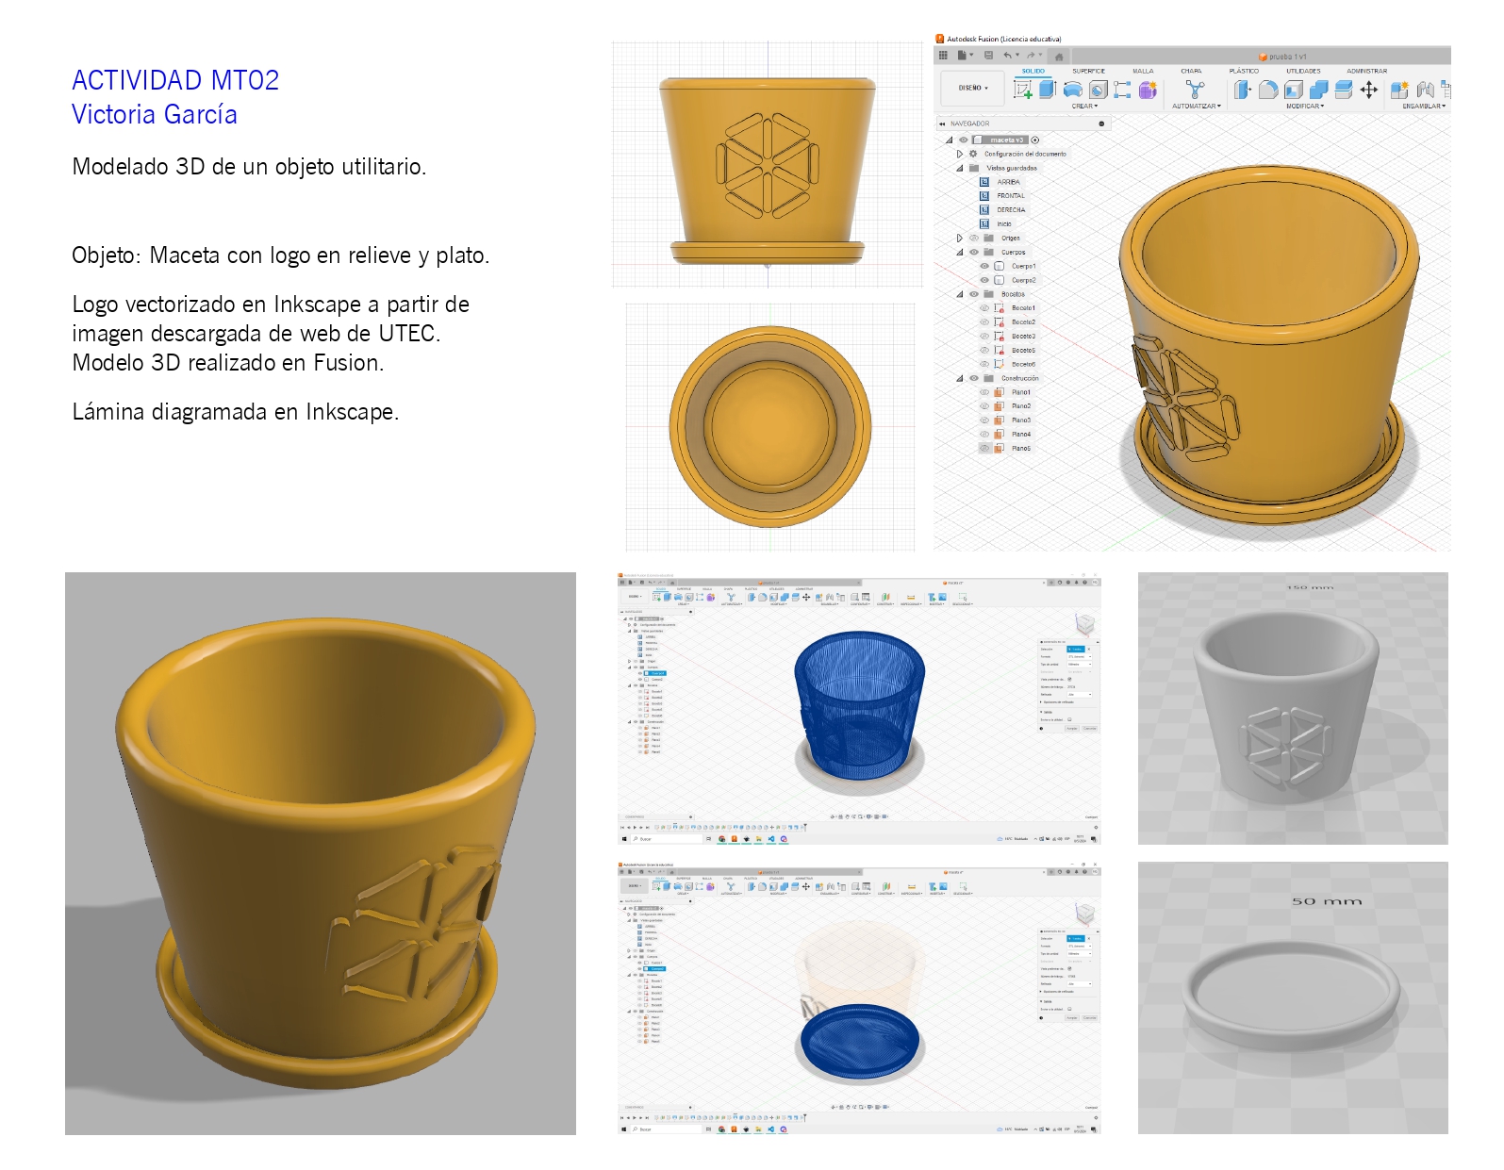Click the undo arrow button
Image resolution: width=1504 pixels, height=1170 pixels.
(x=1007, y=55)
